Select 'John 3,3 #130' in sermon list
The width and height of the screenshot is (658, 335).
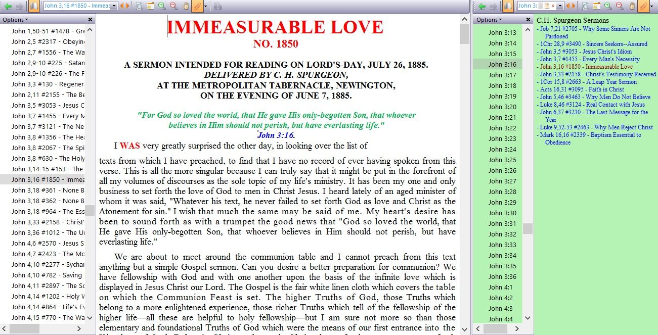coord(48,84)
